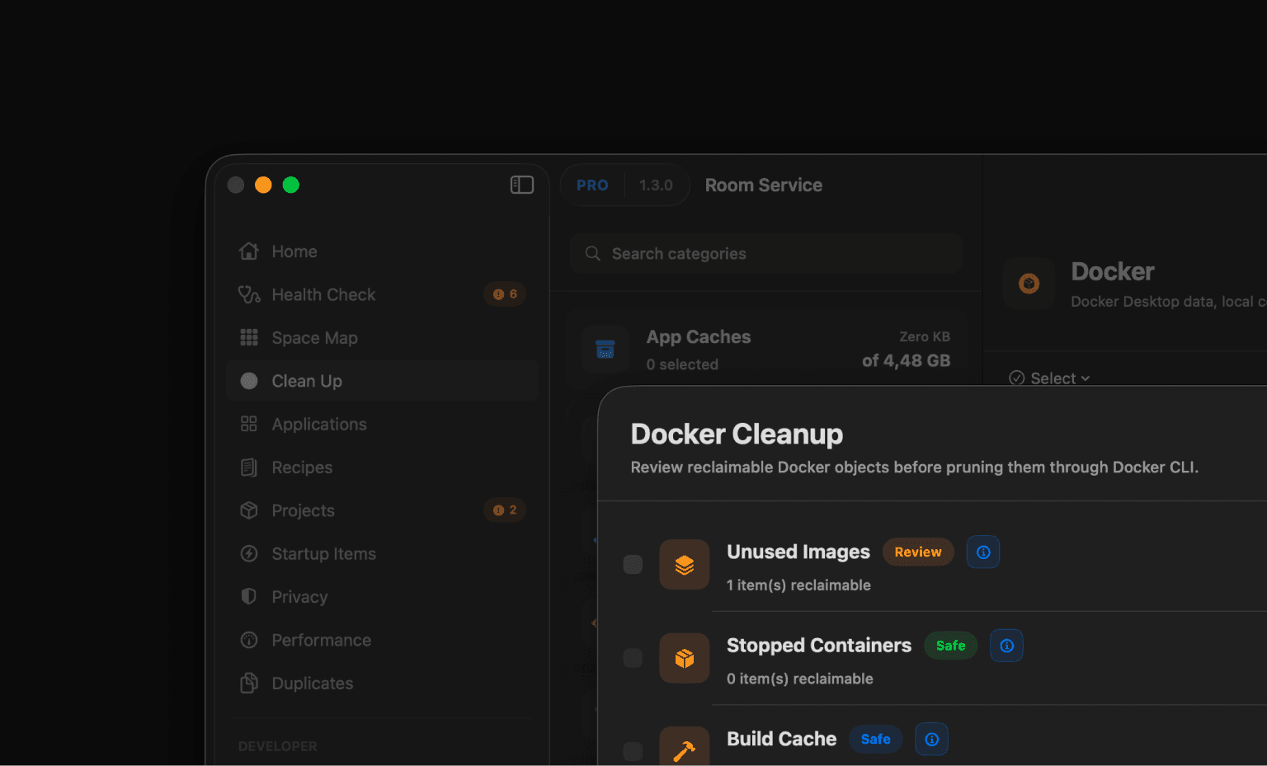
Task: Open the Select dropdown
Action: tap(1049, 378)
